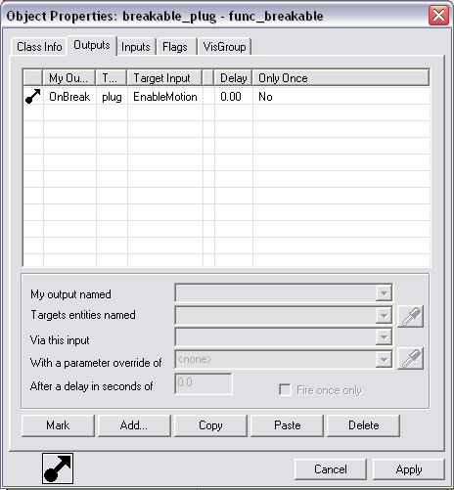
Task: Click the output arrow icon in OnBreak row
Action: point(33,97)
